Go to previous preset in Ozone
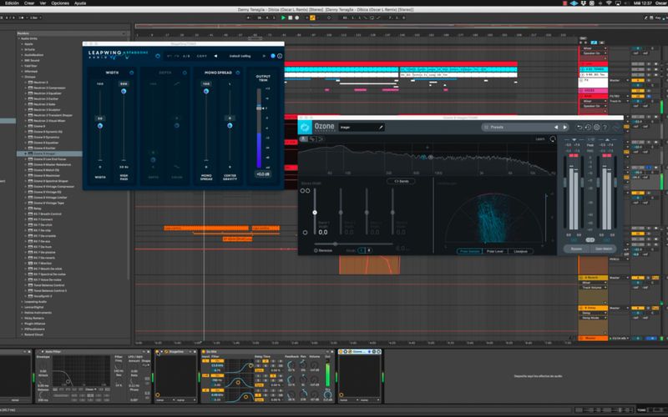 tap(556, 128)
